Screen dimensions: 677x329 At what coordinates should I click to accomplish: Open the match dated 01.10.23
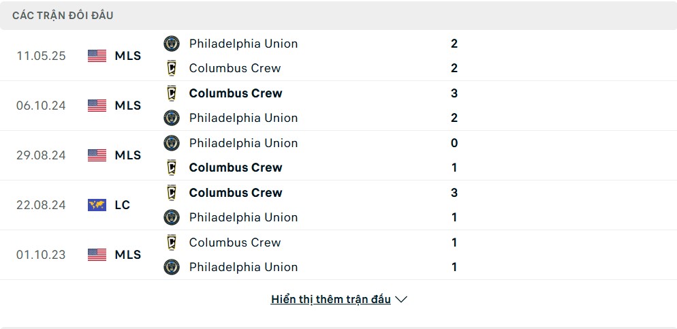[x=338, y=255]
